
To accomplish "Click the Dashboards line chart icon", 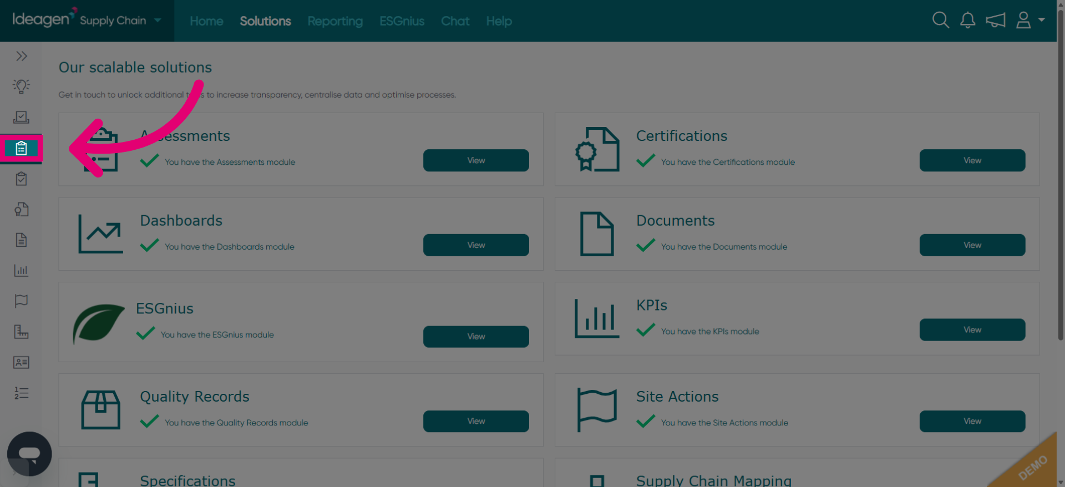I will point(100,234).
